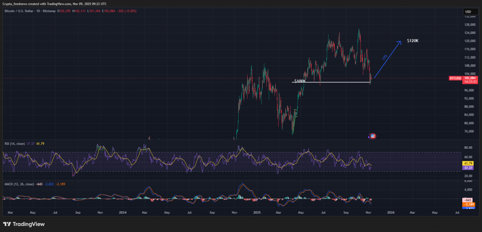Open the USD currency selector

click(468, 12)
